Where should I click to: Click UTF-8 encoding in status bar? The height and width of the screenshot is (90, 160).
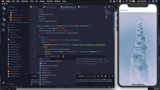(87, 87)
